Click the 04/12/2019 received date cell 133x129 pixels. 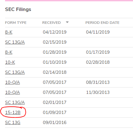55,32
